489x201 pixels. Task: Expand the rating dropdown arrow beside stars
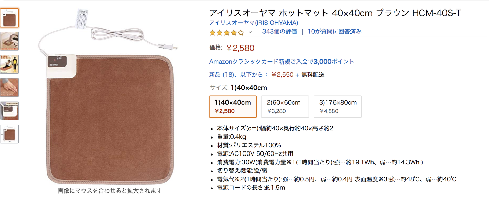251,32
